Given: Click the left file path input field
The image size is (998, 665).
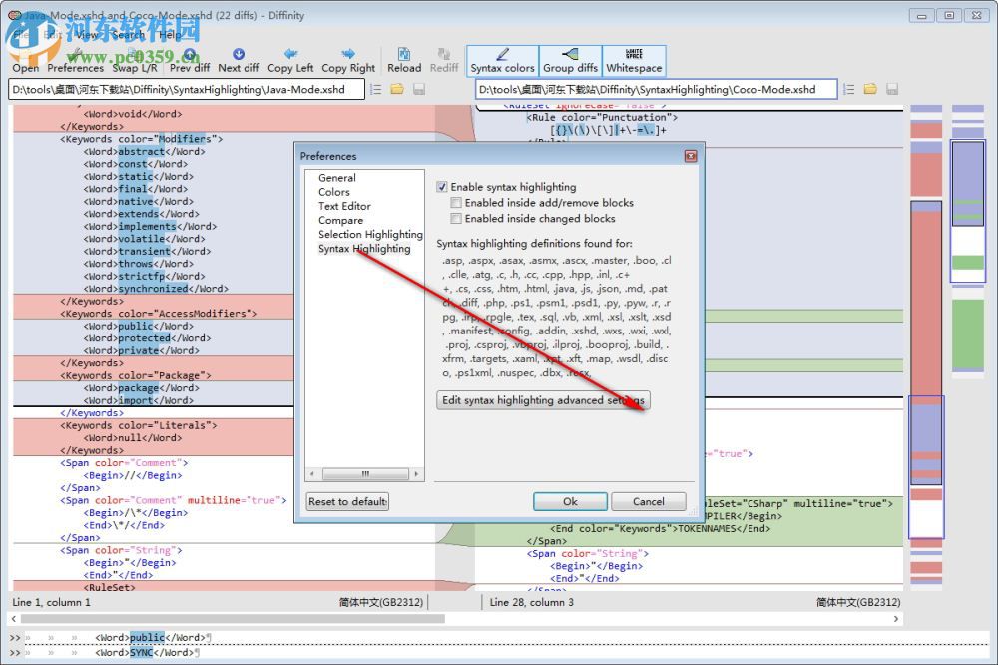Looking at the screenshot, I should tap(187, 90).
